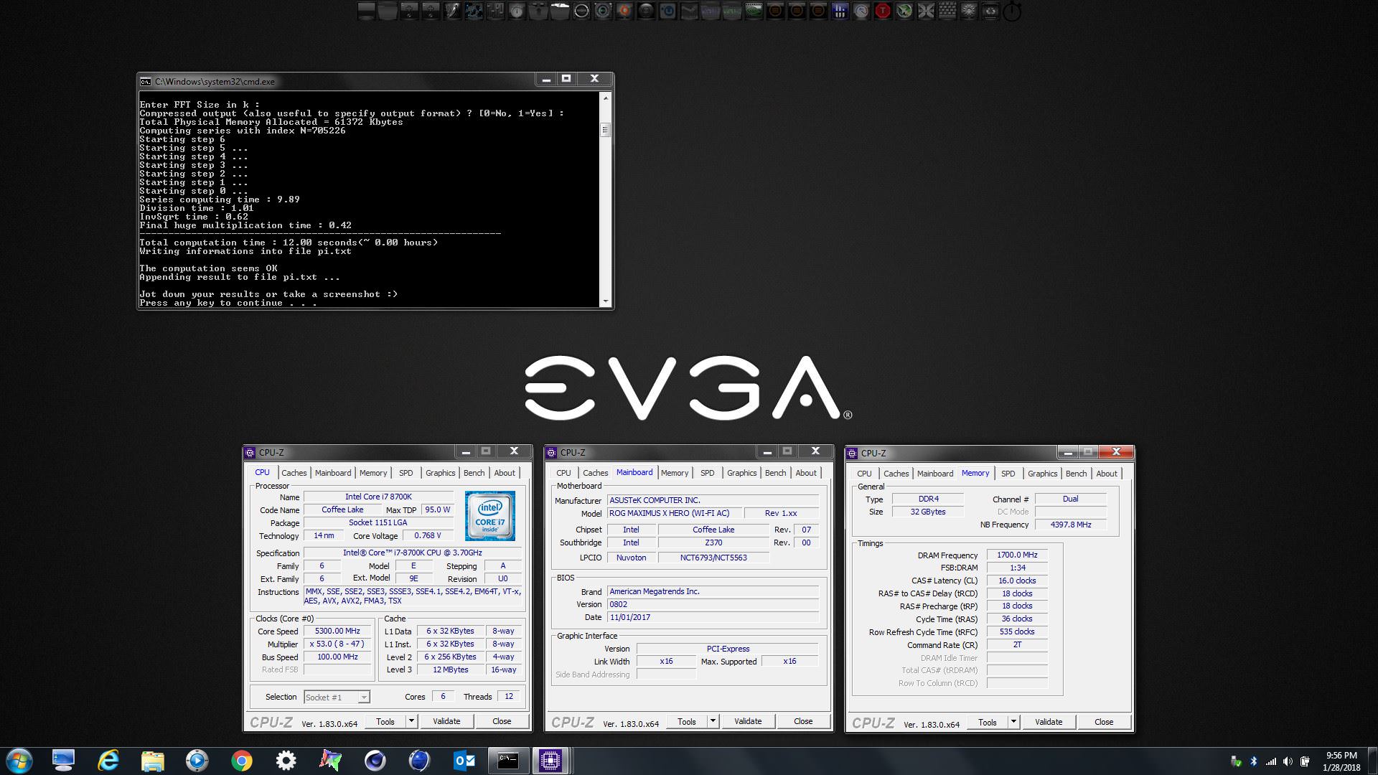Screen dimensions: 1378x775
Task: Open the SPD tab in the CPU window
Action: 406,473
